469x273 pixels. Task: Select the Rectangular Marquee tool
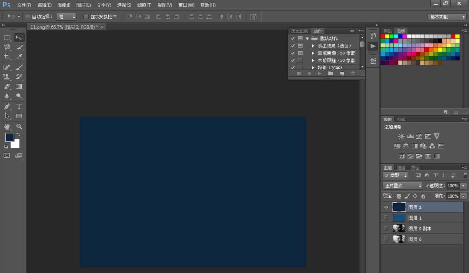pos(7,37)
